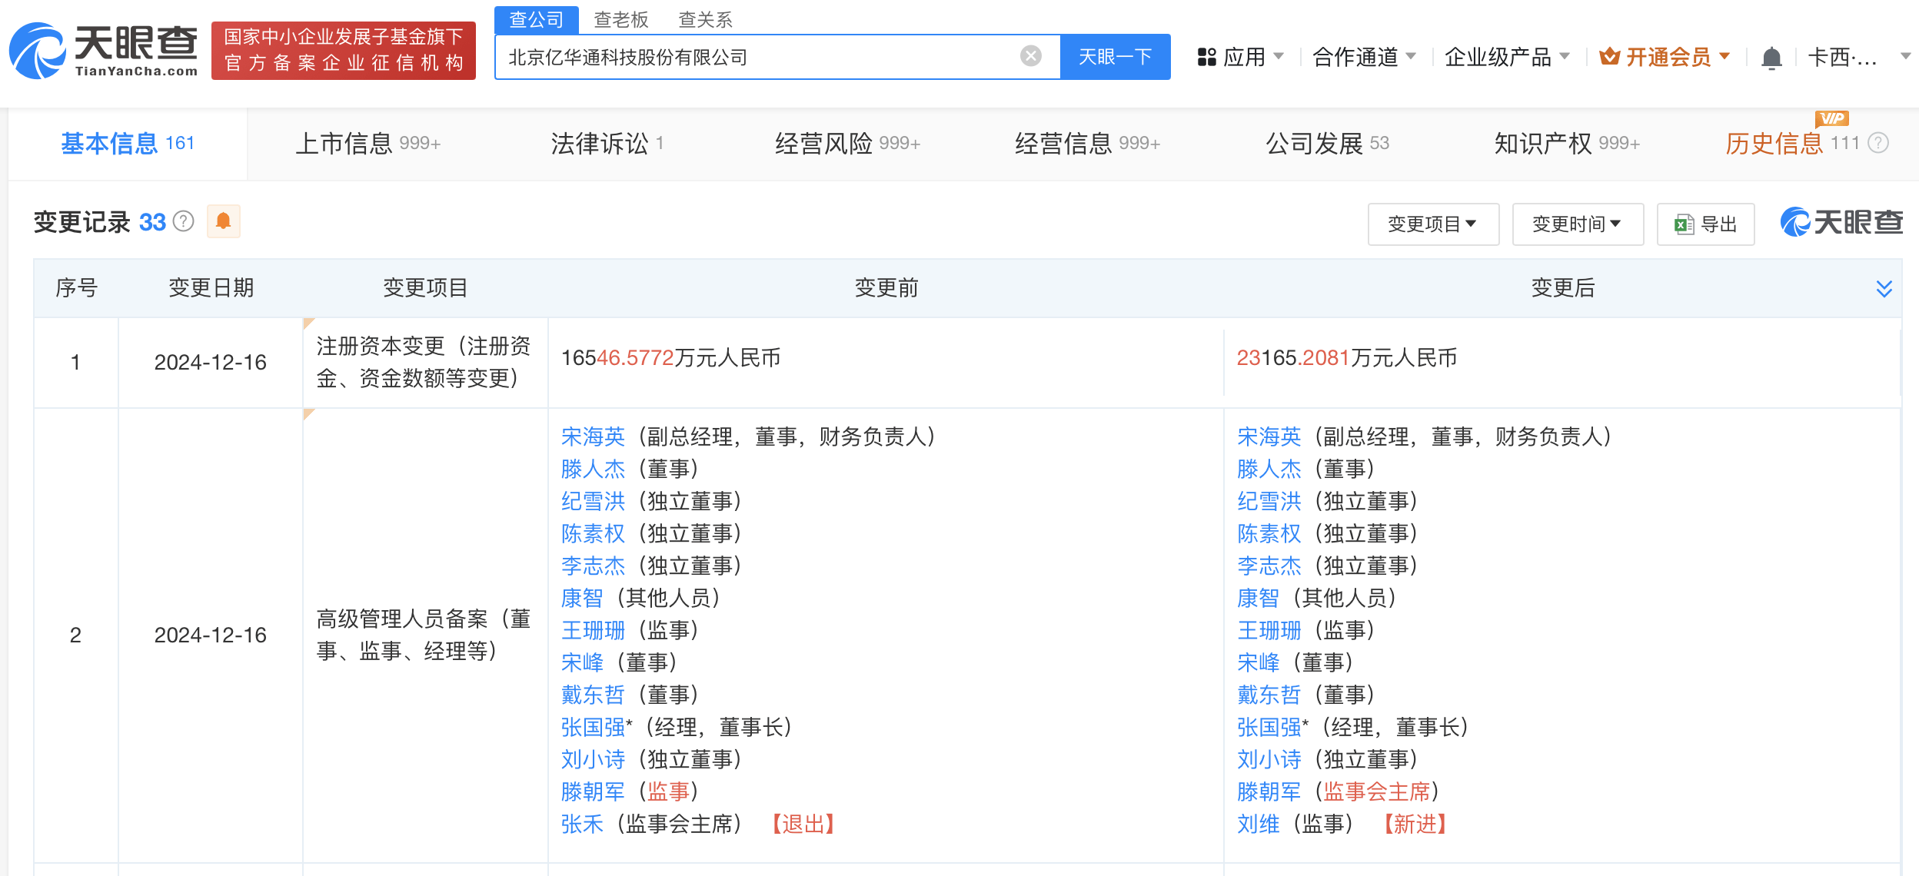1919x876 pixels.
Task: Expand 企业级产品 menu
Action: 1507,57
